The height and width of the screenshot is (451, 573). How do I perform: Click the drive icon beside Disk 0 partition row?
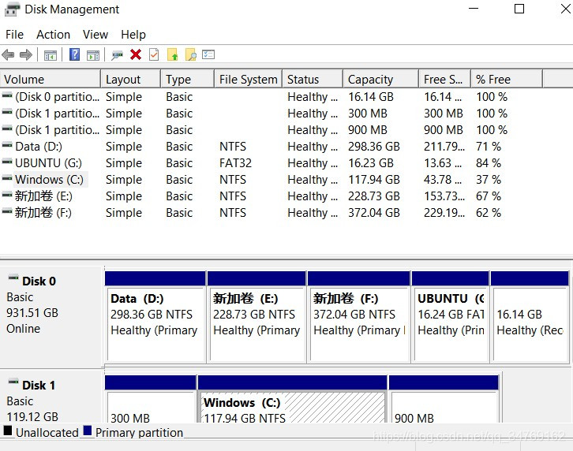pos(7,95)
